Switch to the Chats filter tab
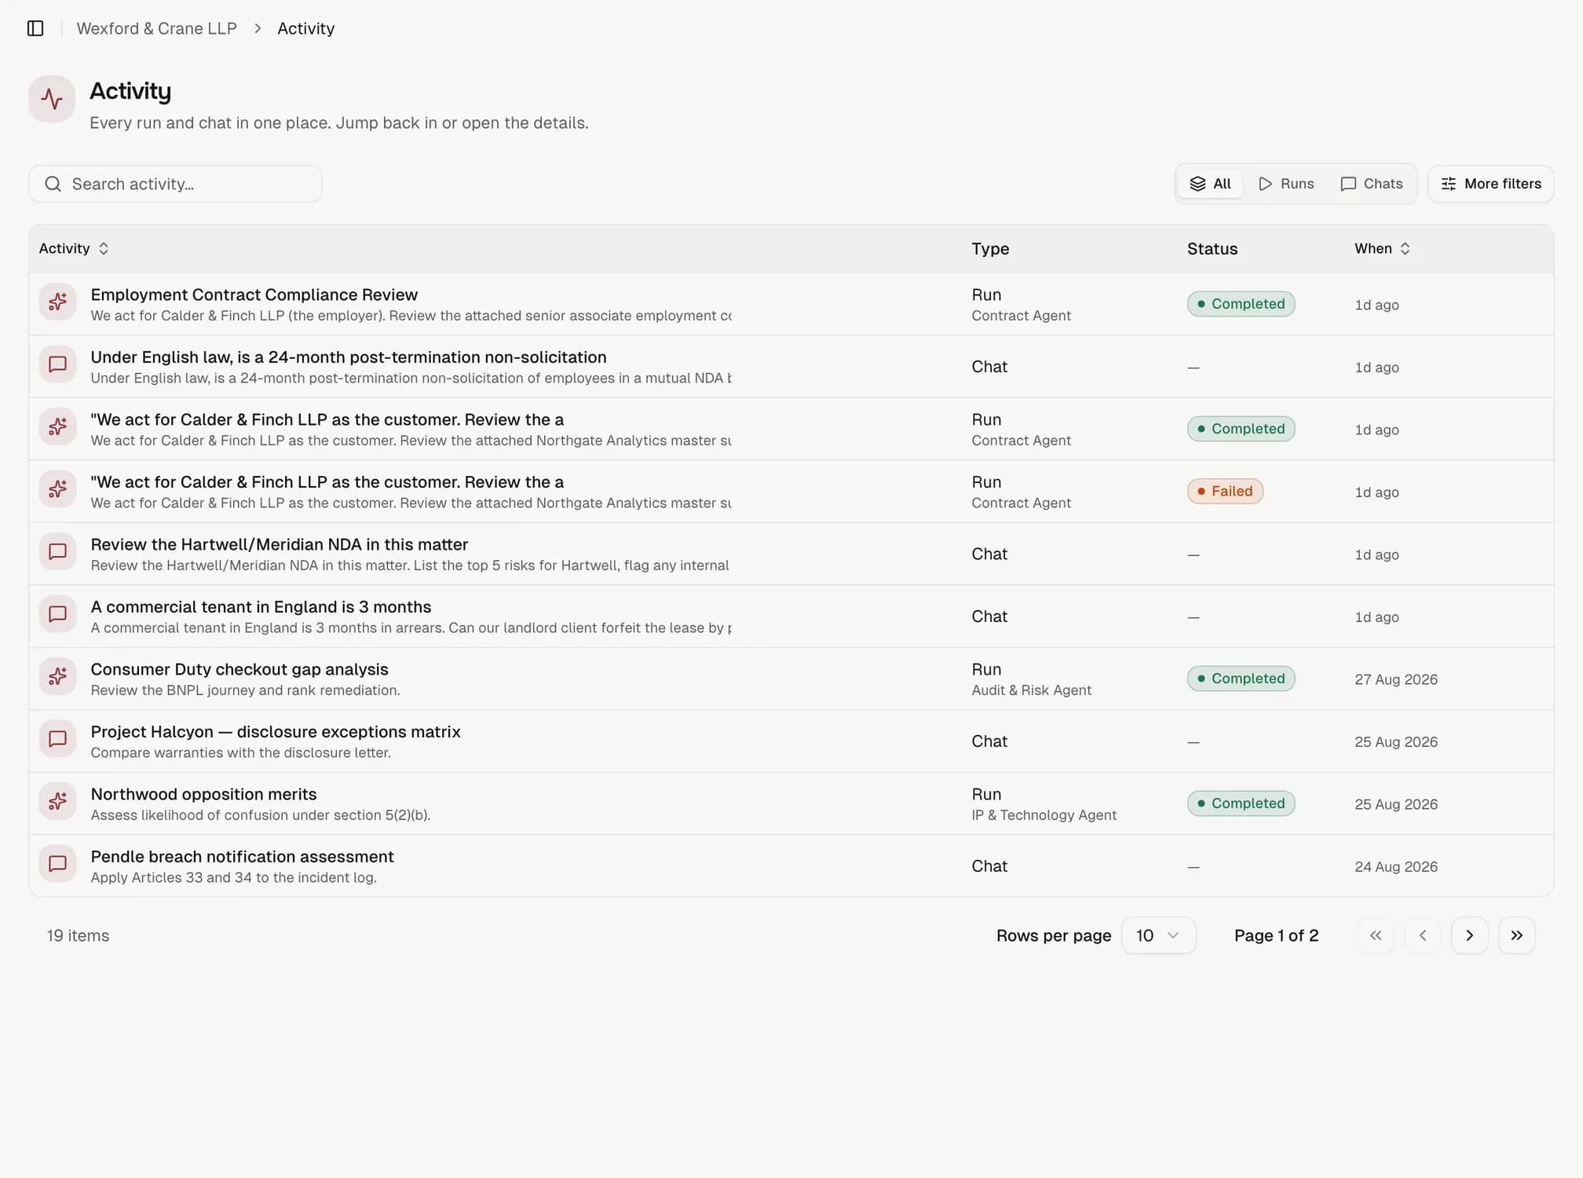This screenshot has width=1583, height=1178. [1372, 184]
